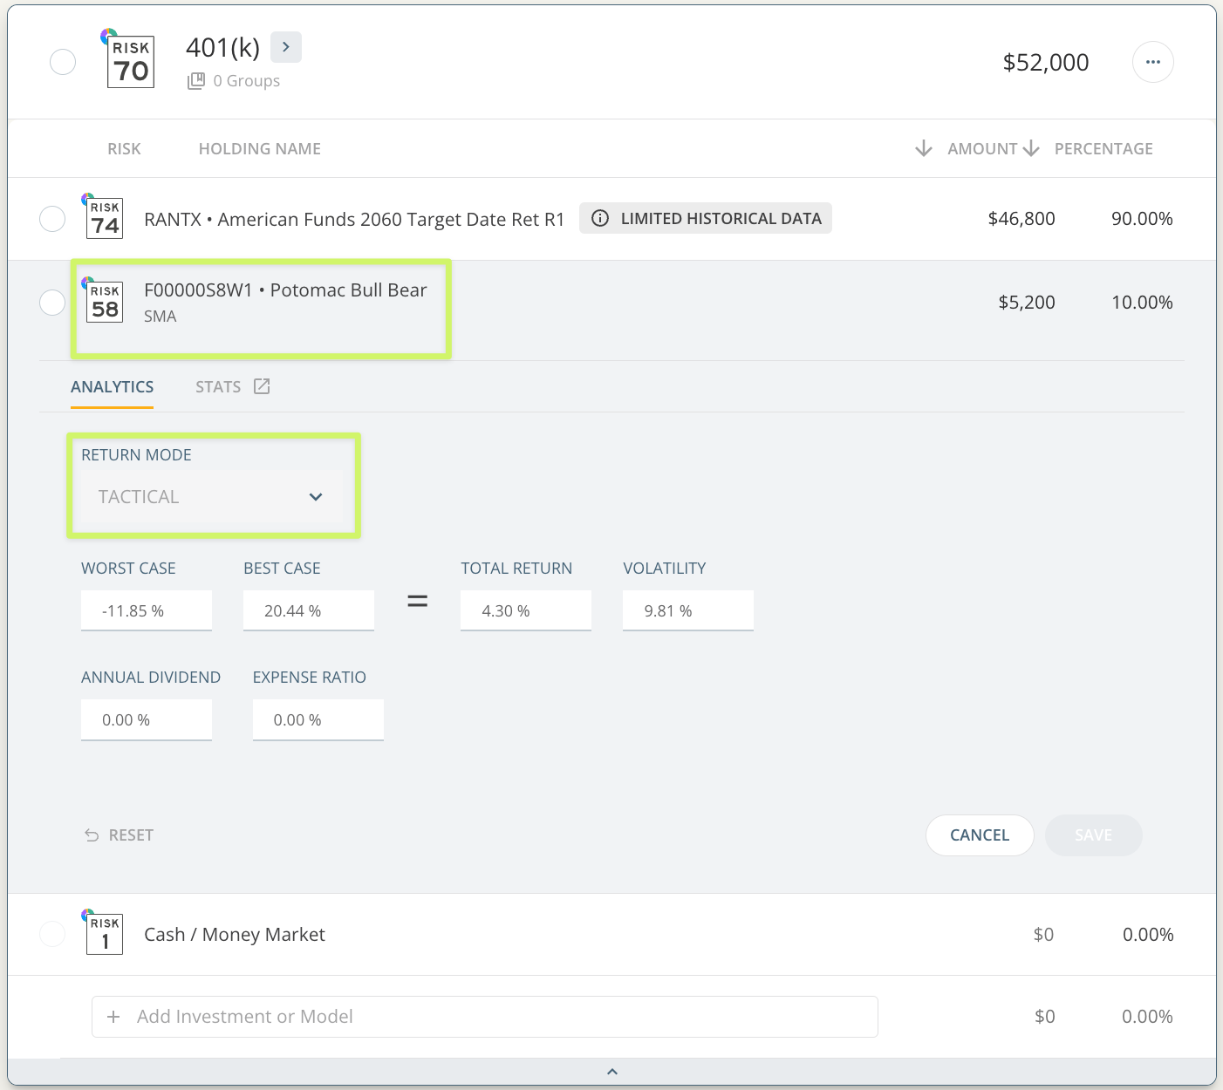Screen dimensions: 1223x1090
Task: Click the 0 Groups icon
Action: tap(196, 81)
